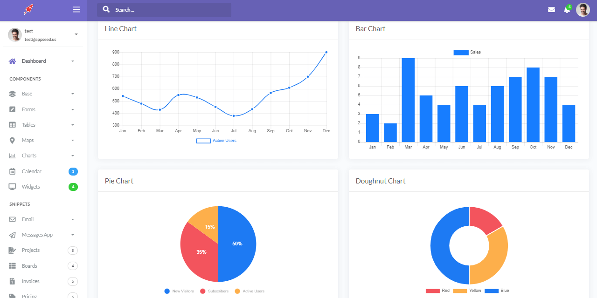The image size is (597, 298).
Task: Click the search input field
Action: pos(164,9)
